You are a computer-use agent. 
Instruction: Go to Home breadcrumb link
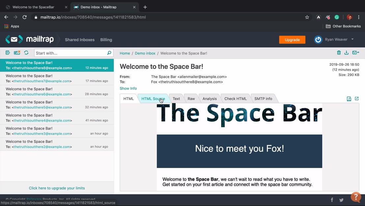125,53
